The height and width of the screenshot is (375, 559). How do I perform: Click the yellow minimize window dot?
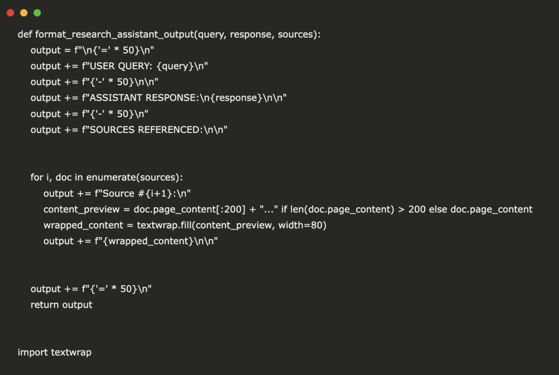tap(23, 13)
